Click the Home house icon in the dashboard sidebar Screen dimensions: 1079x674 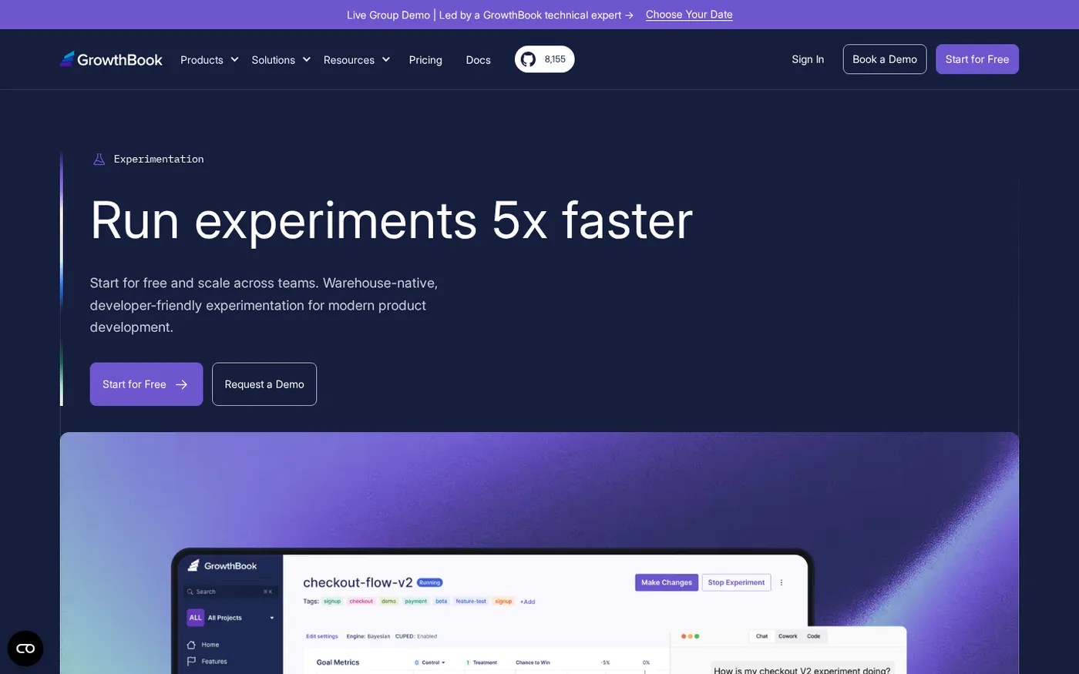pos(191,645)
